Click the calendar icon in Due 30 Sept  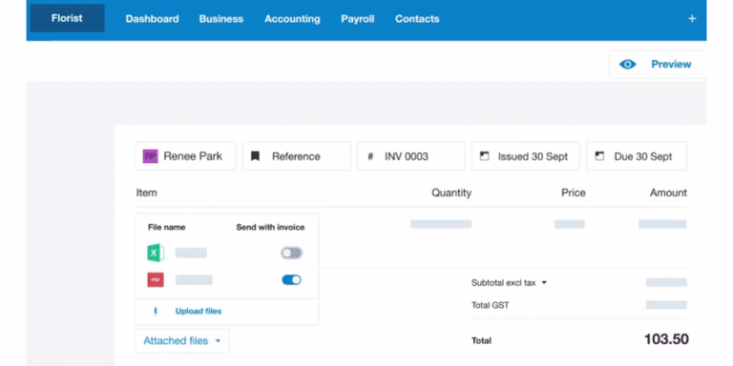[x=599, y=156]
